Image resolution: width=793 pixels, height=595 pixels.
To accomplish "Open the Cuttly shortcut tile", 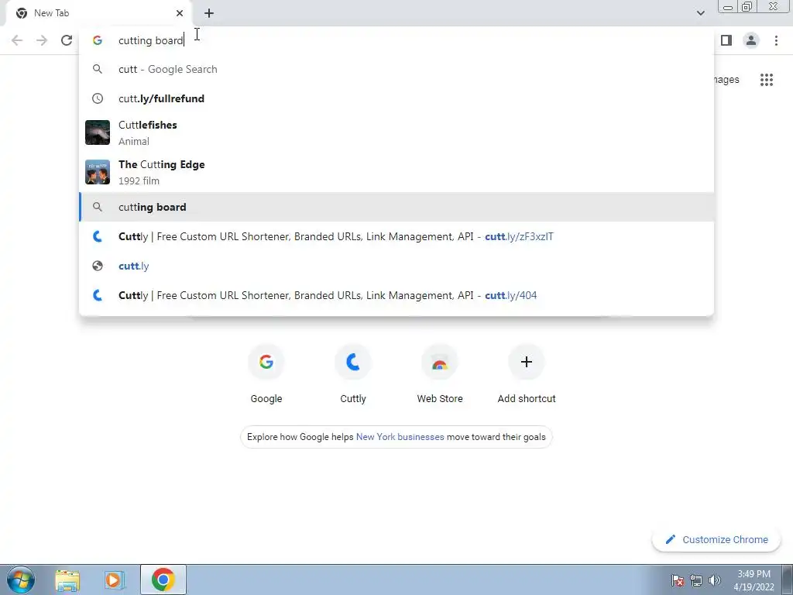I will pos(353,373).
